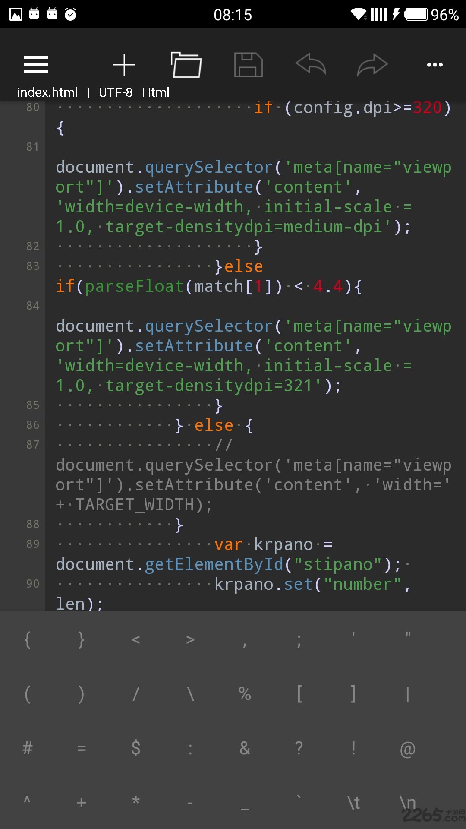Tap the opening curly brace key
466x829 pixels.
28,639
